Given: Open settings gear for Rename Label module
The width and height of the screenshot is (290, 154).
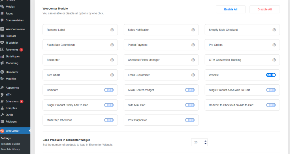Looking at the screenshot, I should coord(112,30).
